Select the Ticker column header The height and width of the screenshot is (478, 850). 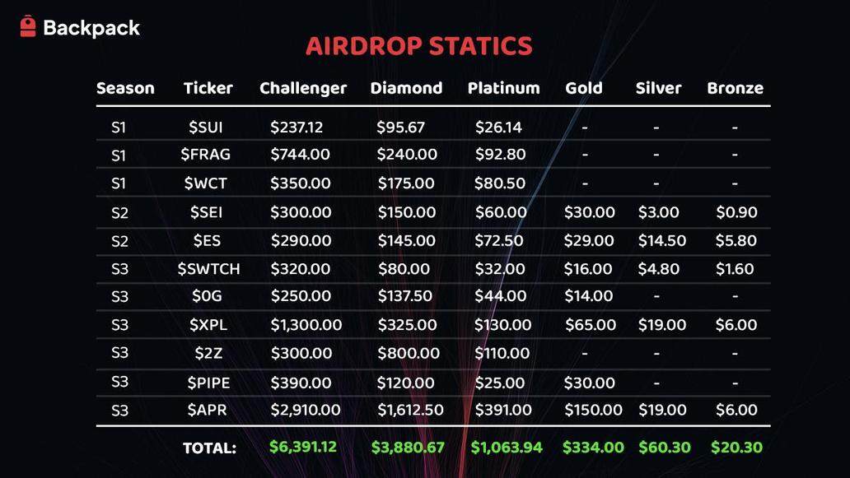[x=208, y=88]
